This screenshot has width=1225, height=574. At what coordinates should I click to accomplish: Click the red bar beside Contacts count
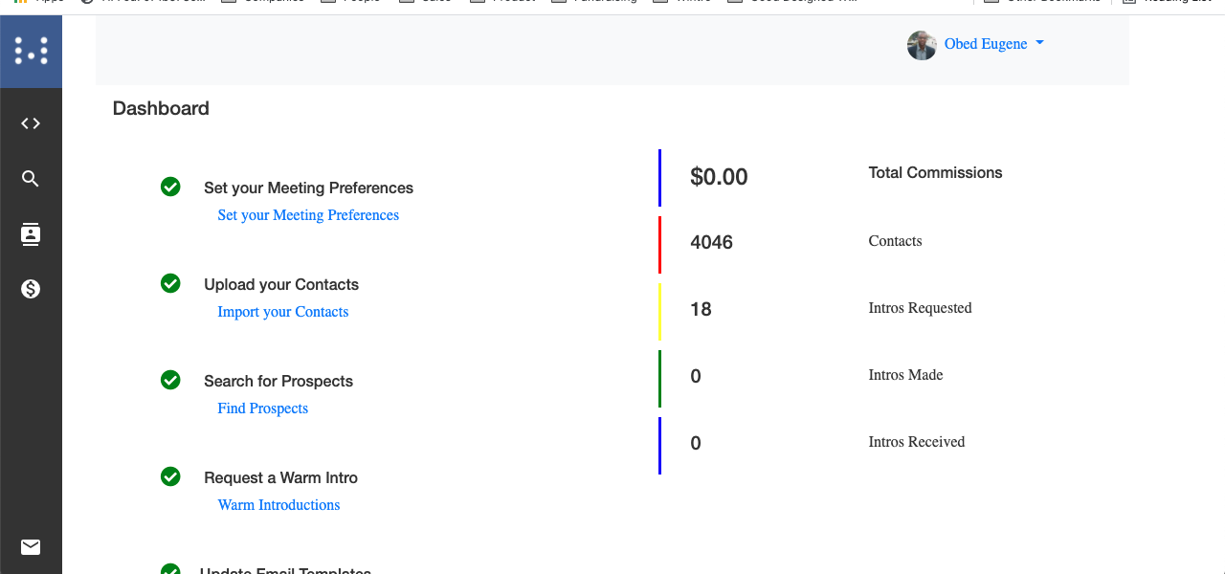click(x=660, y=244)
